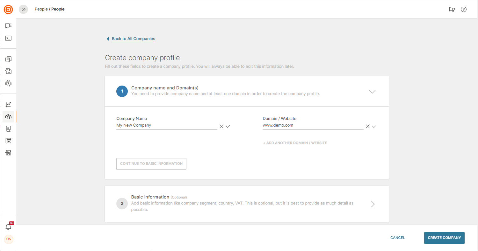The width and height of the screenshot is (478, 251).
Task: Click the orange Infobip logo
Action: pyautogui.click(x=8, y=10)
